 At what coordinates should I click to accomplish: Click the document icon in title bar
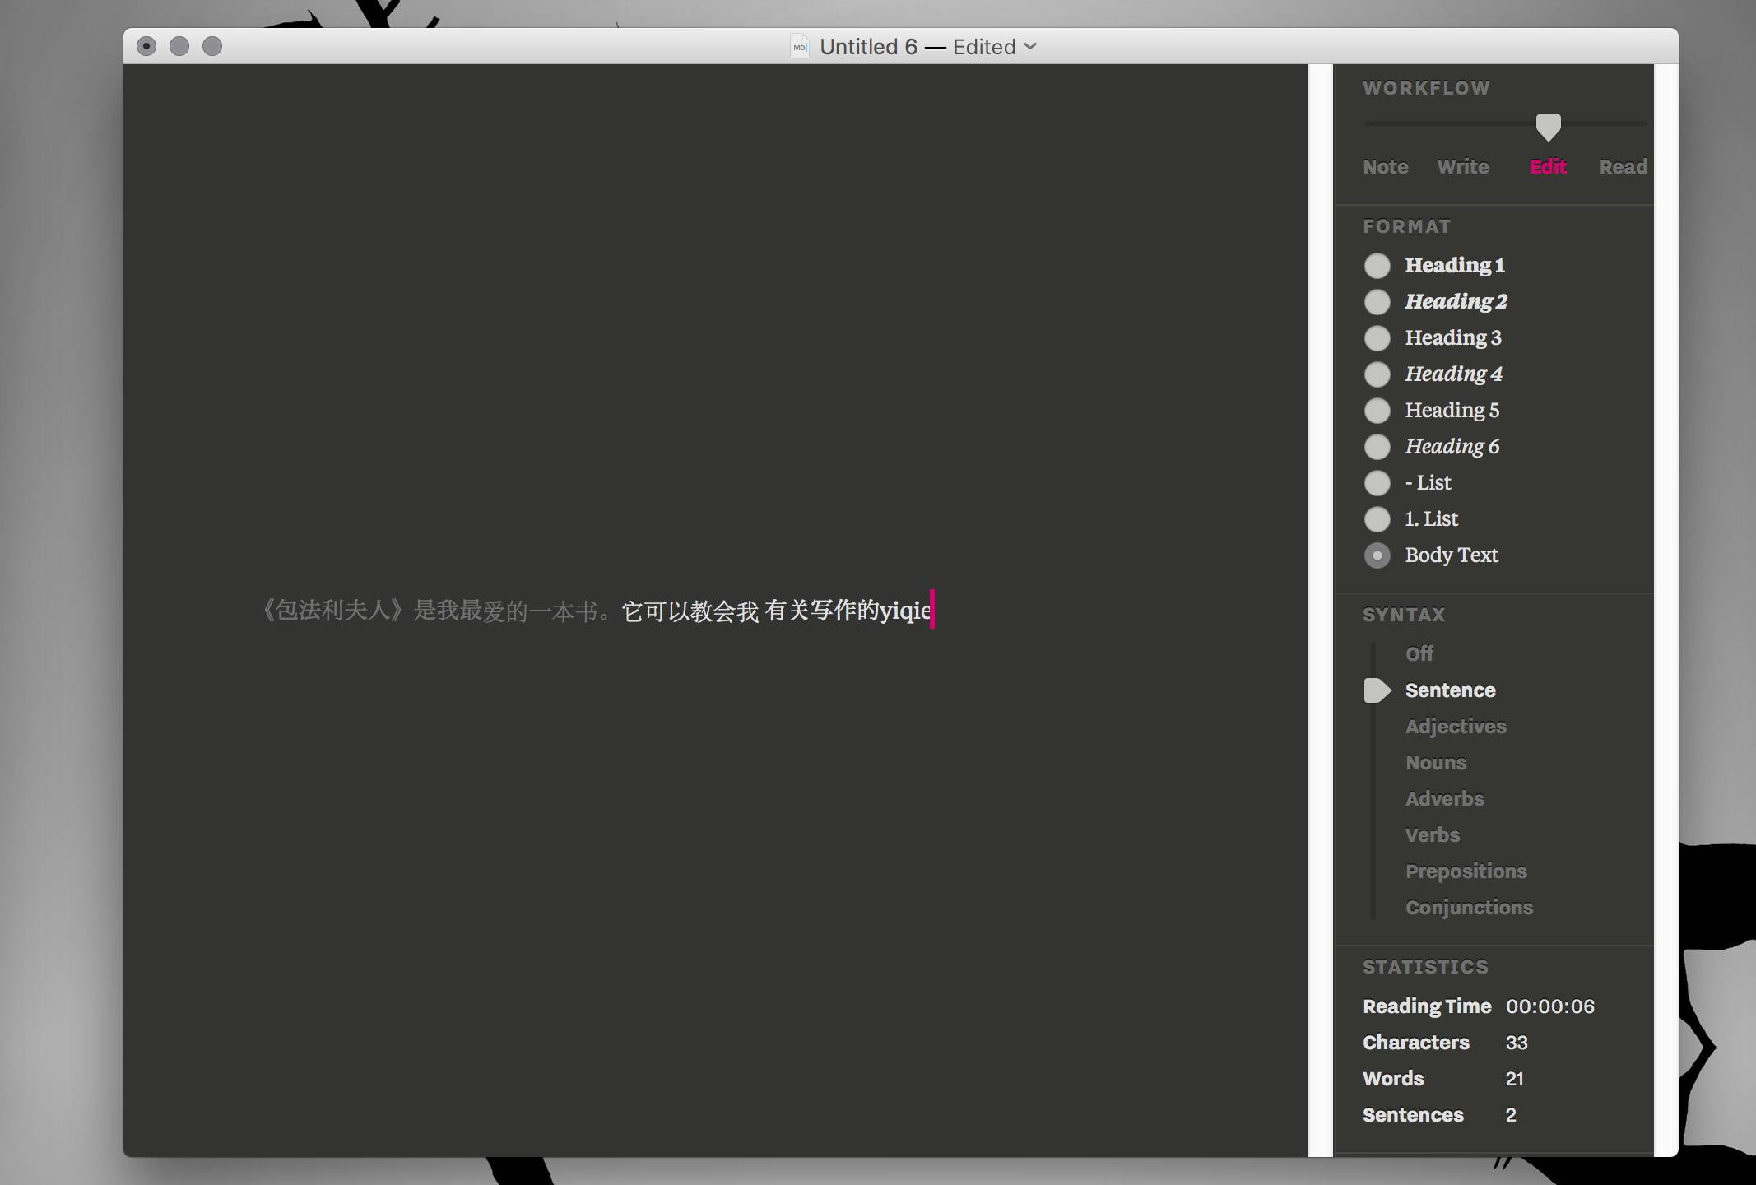point(800,47)
